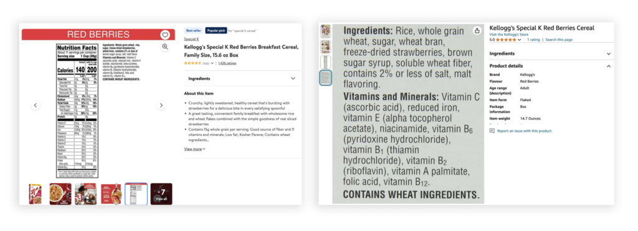Select the top Amazon image thumbnail
This screenshot has width=638, height=231.
click(x=325, y=31)
